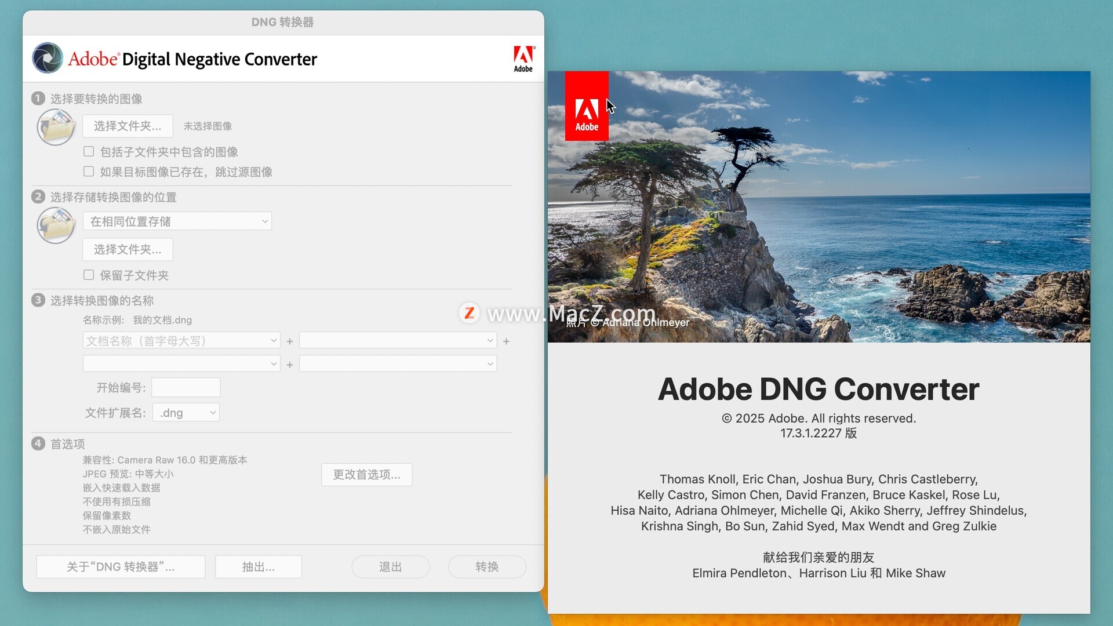This screenshot has width=1113, height=626.
Task: Click the section 2 选择存储转换图像的位置 heading
Action: pos(114,197)
